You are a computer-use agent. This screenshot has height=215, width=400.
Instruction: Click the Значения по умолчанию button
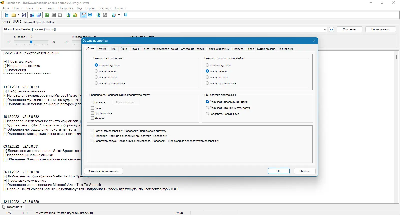coord(103,171)
